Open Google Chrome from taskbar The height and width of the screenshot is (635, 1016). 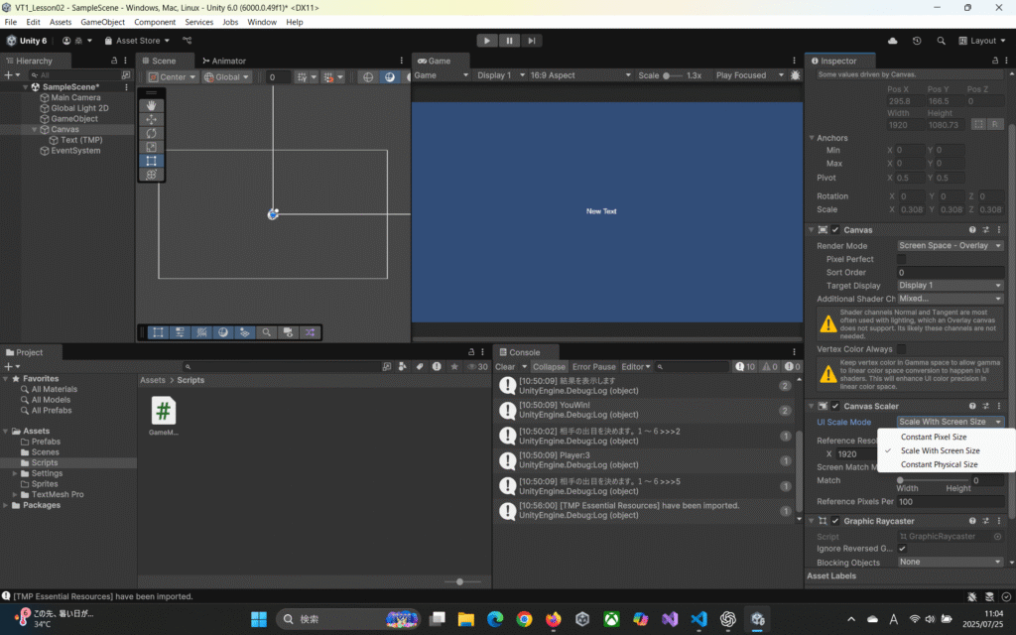click(524, 619)
